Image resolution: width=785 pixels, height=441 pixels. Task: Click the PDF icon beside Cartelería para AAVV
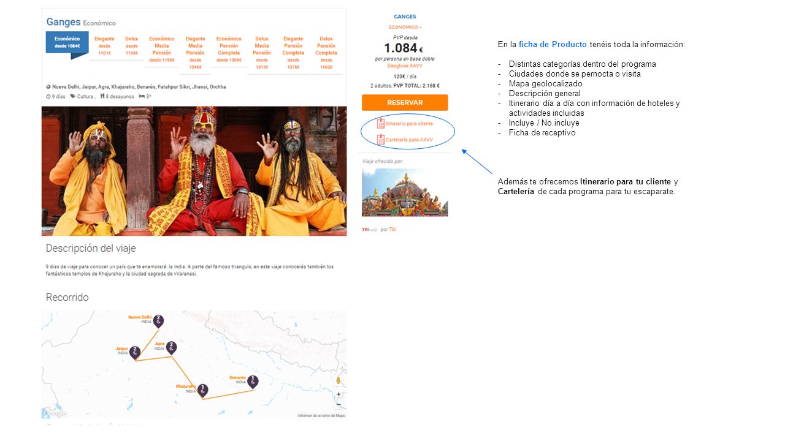pos(381,139)
